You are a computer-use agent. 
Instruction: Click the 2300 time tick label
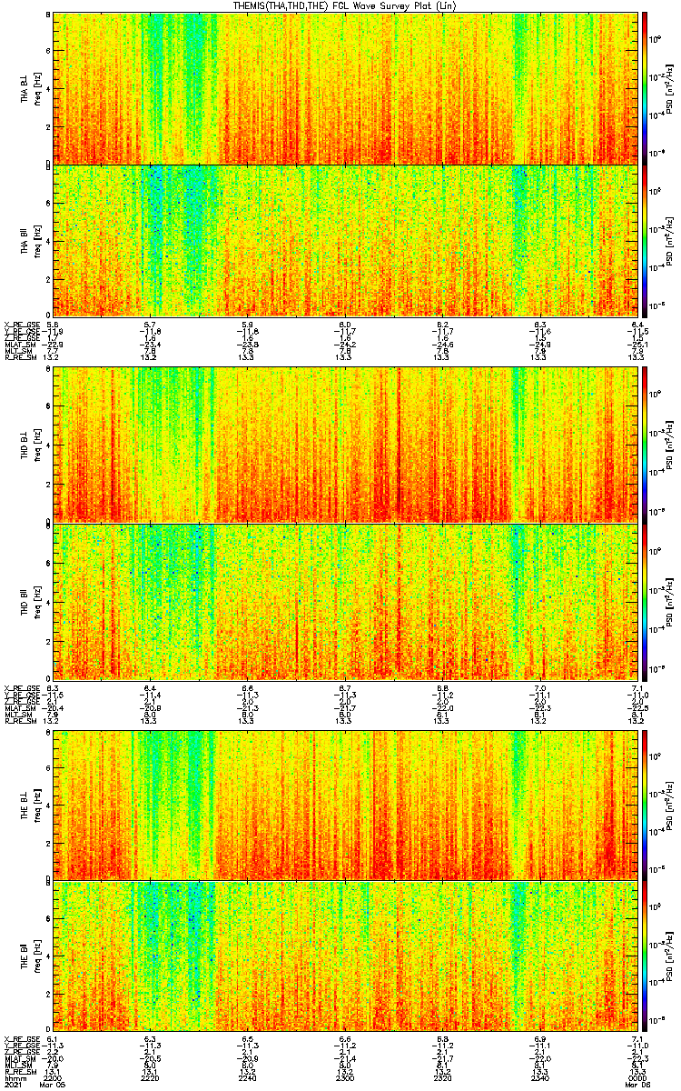coord(344,1077)
